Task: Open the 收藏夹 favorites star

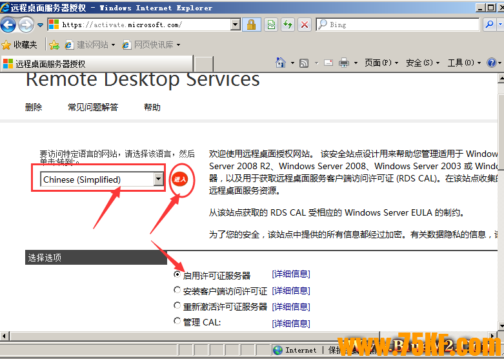Action: pyautogui.click(x=19, y=45)
